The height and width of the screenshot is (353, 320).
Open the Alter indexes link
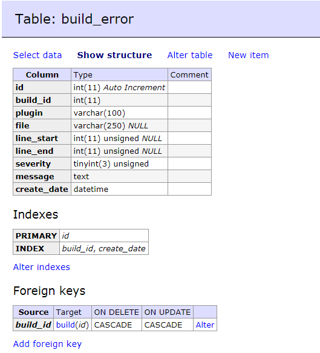(x=41, y=267)
